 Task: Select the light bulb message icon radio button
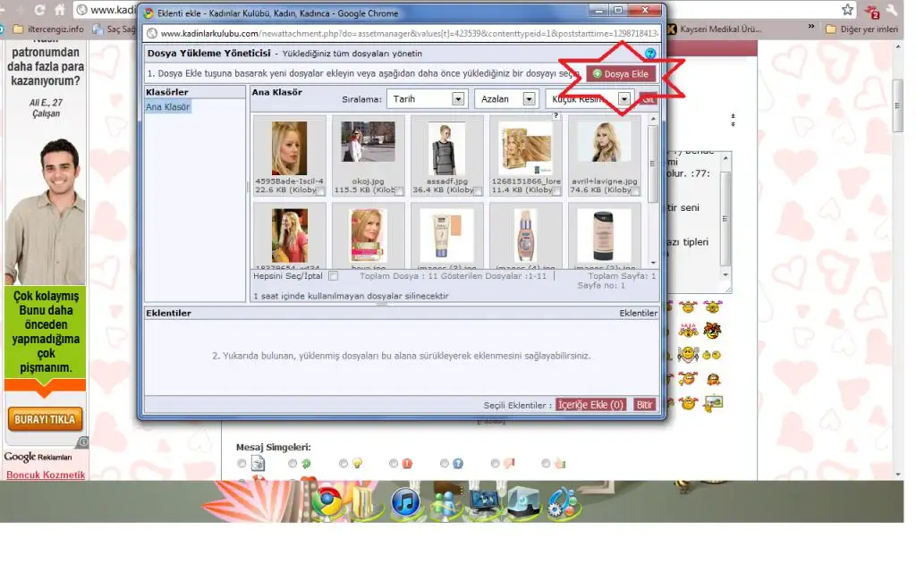coord(343,464)
